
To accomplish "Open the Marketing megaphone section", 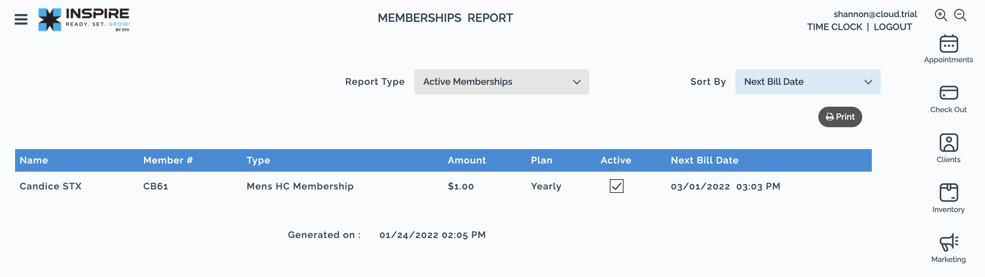I will (948, 248).
